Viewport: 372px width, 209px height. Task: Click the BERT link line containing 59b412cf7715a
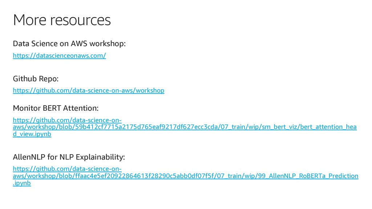(x=185, y=127)
